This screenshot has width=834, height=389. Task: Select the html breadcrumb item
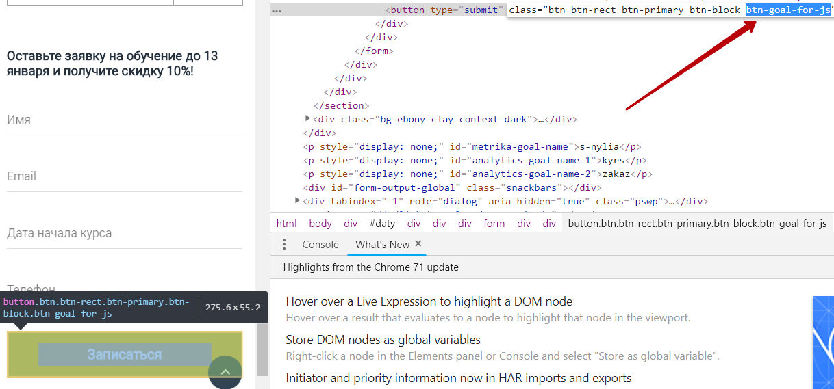(286, 224)
